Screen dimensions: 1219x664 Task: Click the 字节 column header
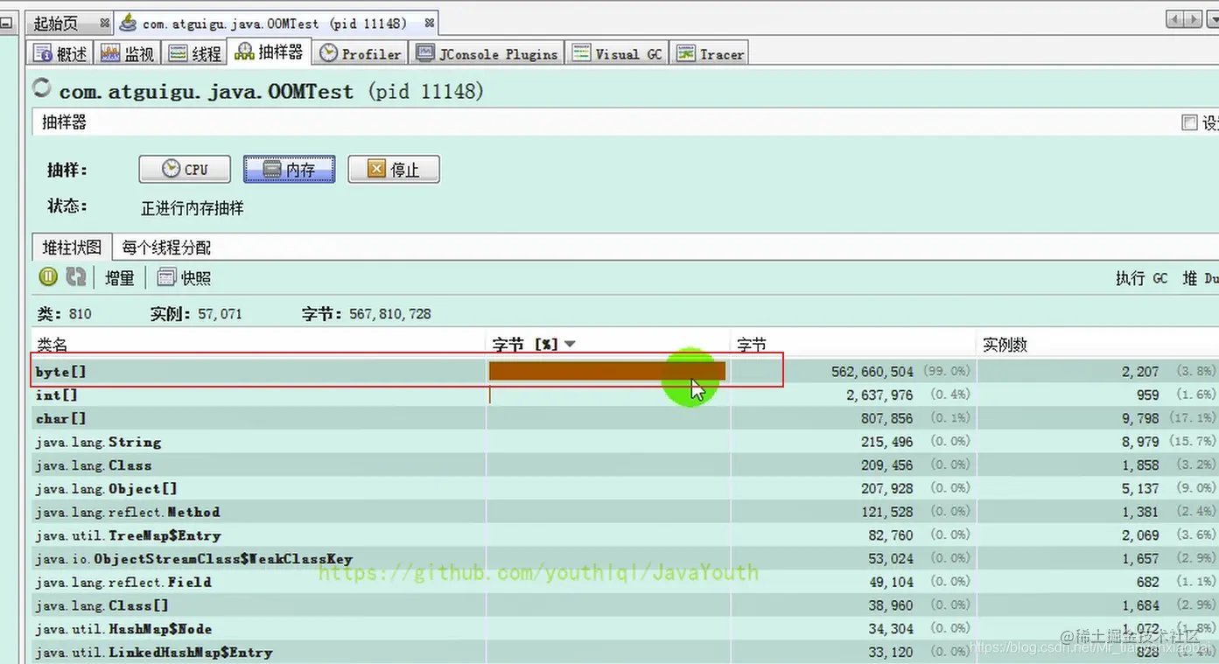click(853, 345)
